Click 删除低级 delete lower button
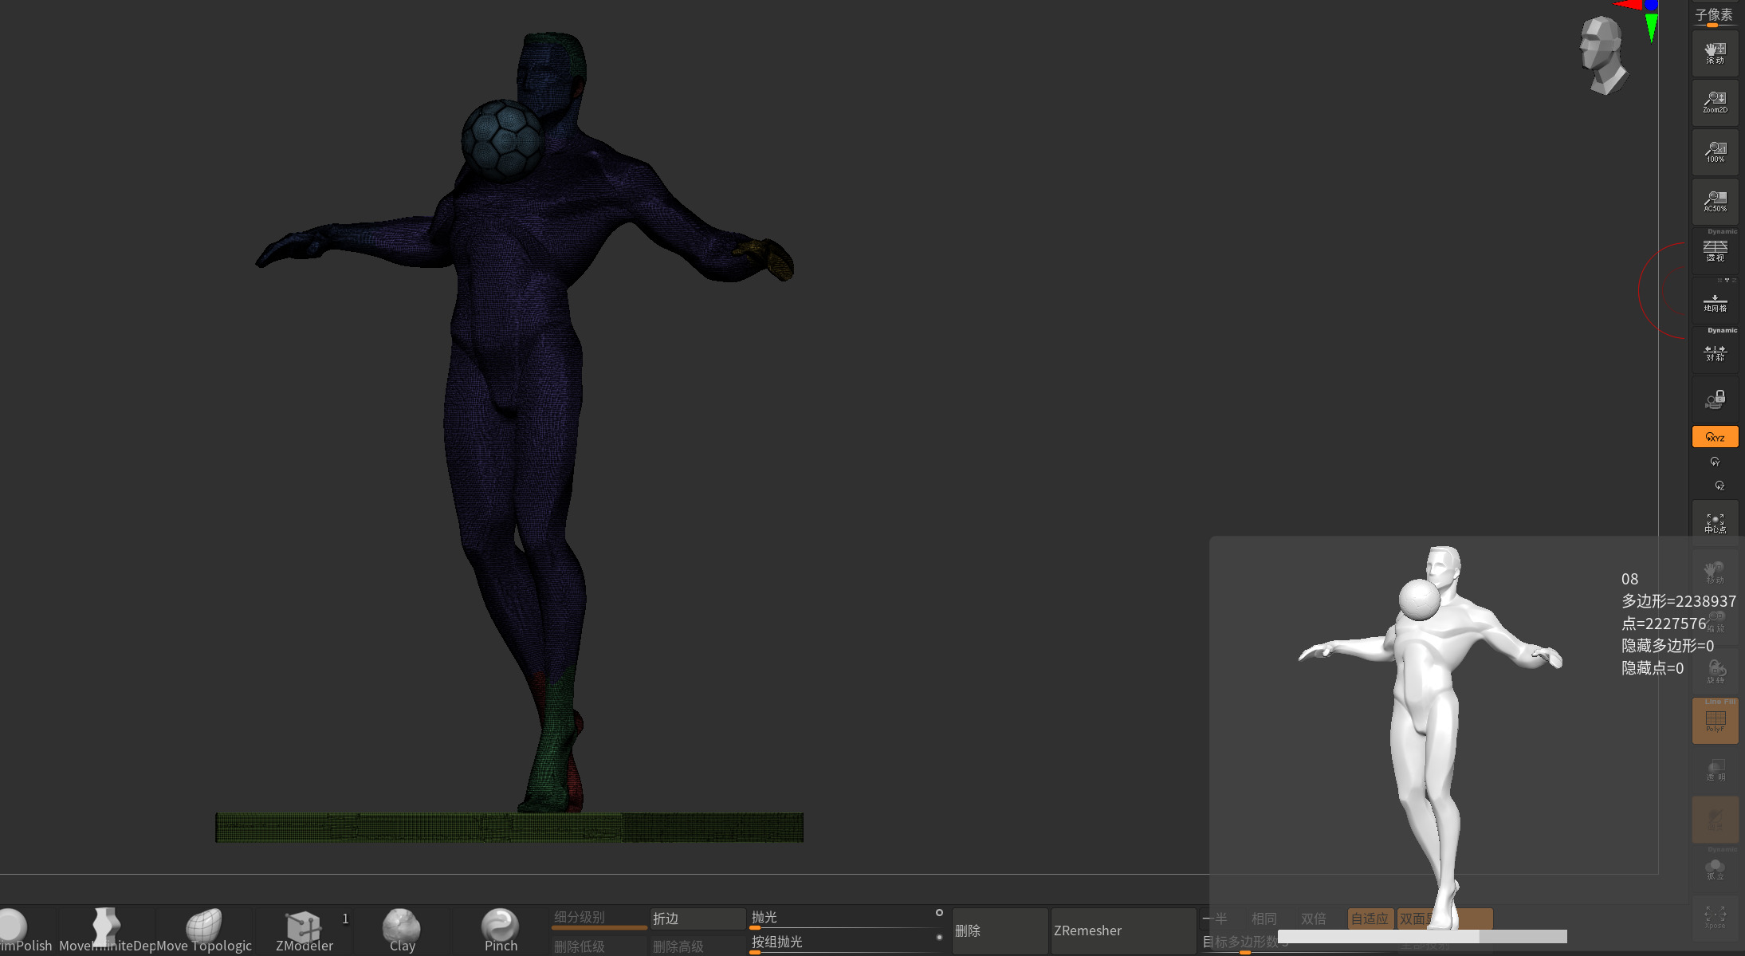Image resolution: width=1745 pixels, height=956 pixels. point(599,946)
